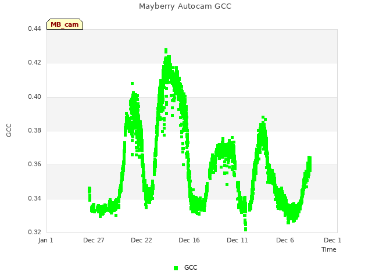The height and width of the screenshot is (279, 372).
Task: Click the 0.38 y-axis value
Action: click(35, 130)
